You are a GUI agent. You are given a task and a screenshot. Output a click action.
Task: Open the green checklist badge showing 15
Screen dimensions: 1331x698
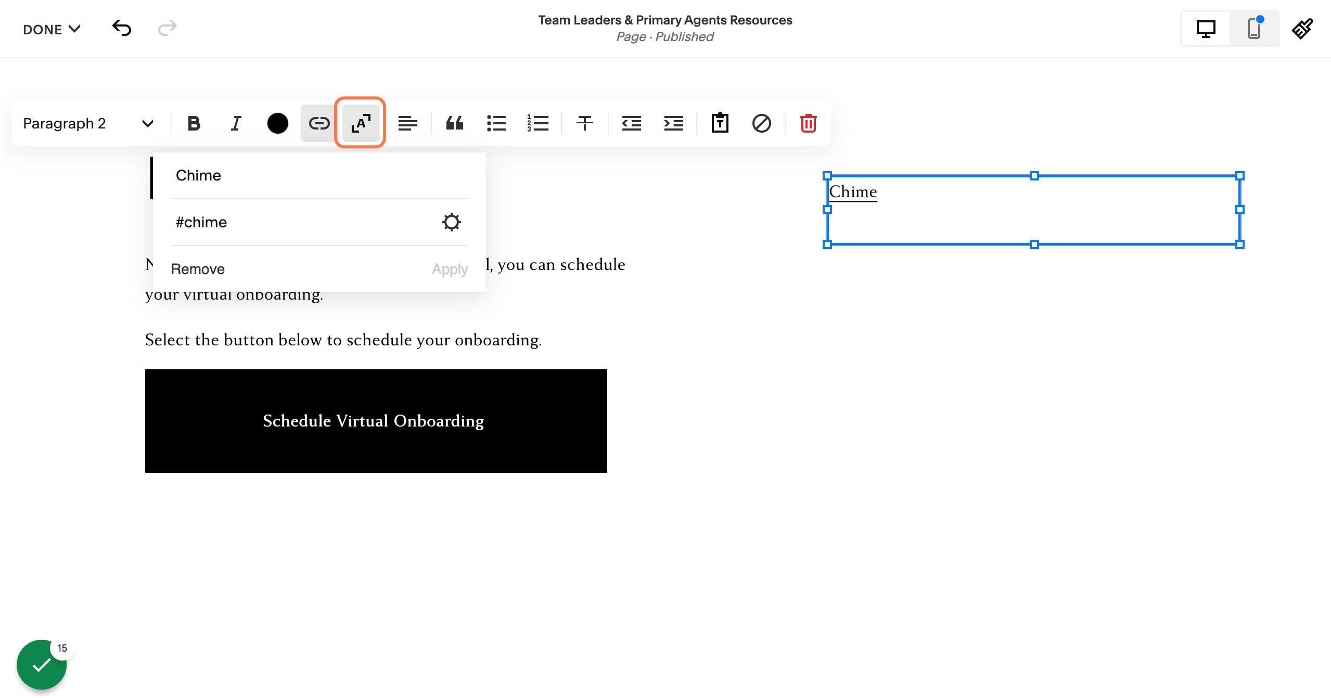pos(42,664)
